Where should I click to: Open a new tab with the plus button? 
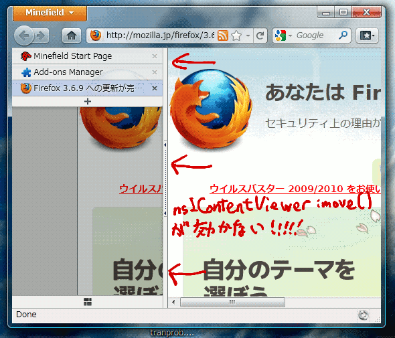pyautogui.click(x=88, y=102)
